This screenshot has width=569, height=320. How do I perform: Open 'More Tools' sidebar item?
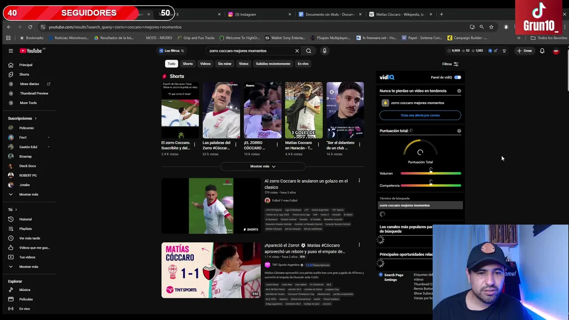28,103
